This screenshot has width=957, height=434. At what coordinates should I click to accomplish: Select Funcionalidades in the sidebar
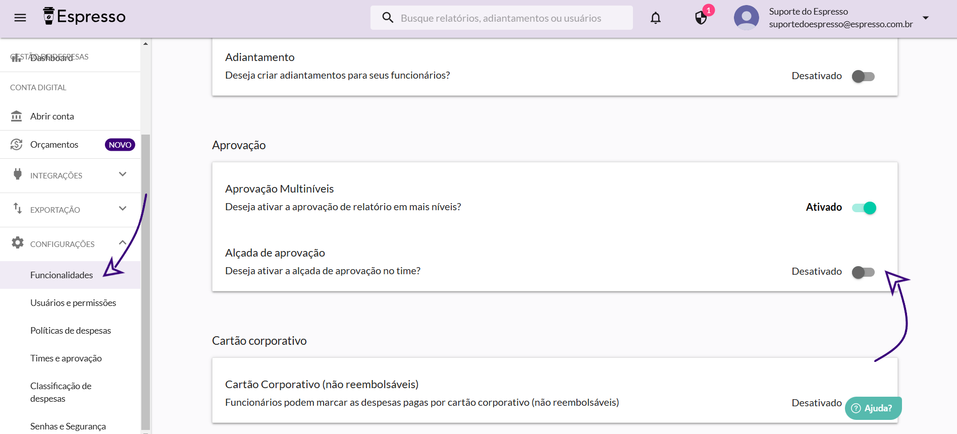70,275
